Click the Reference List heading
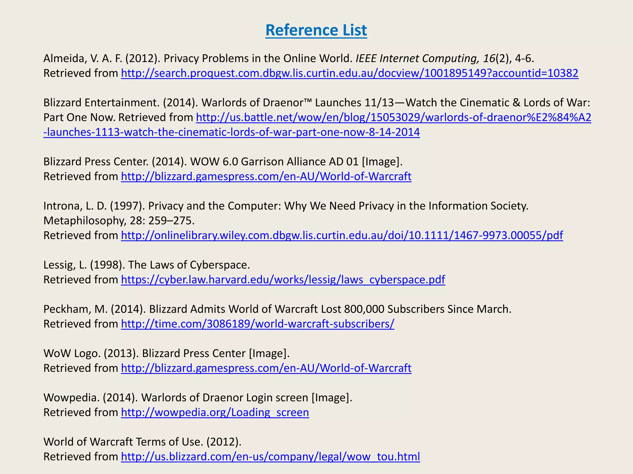Screen dimensions: 633x474 click(x=316, y=30)
